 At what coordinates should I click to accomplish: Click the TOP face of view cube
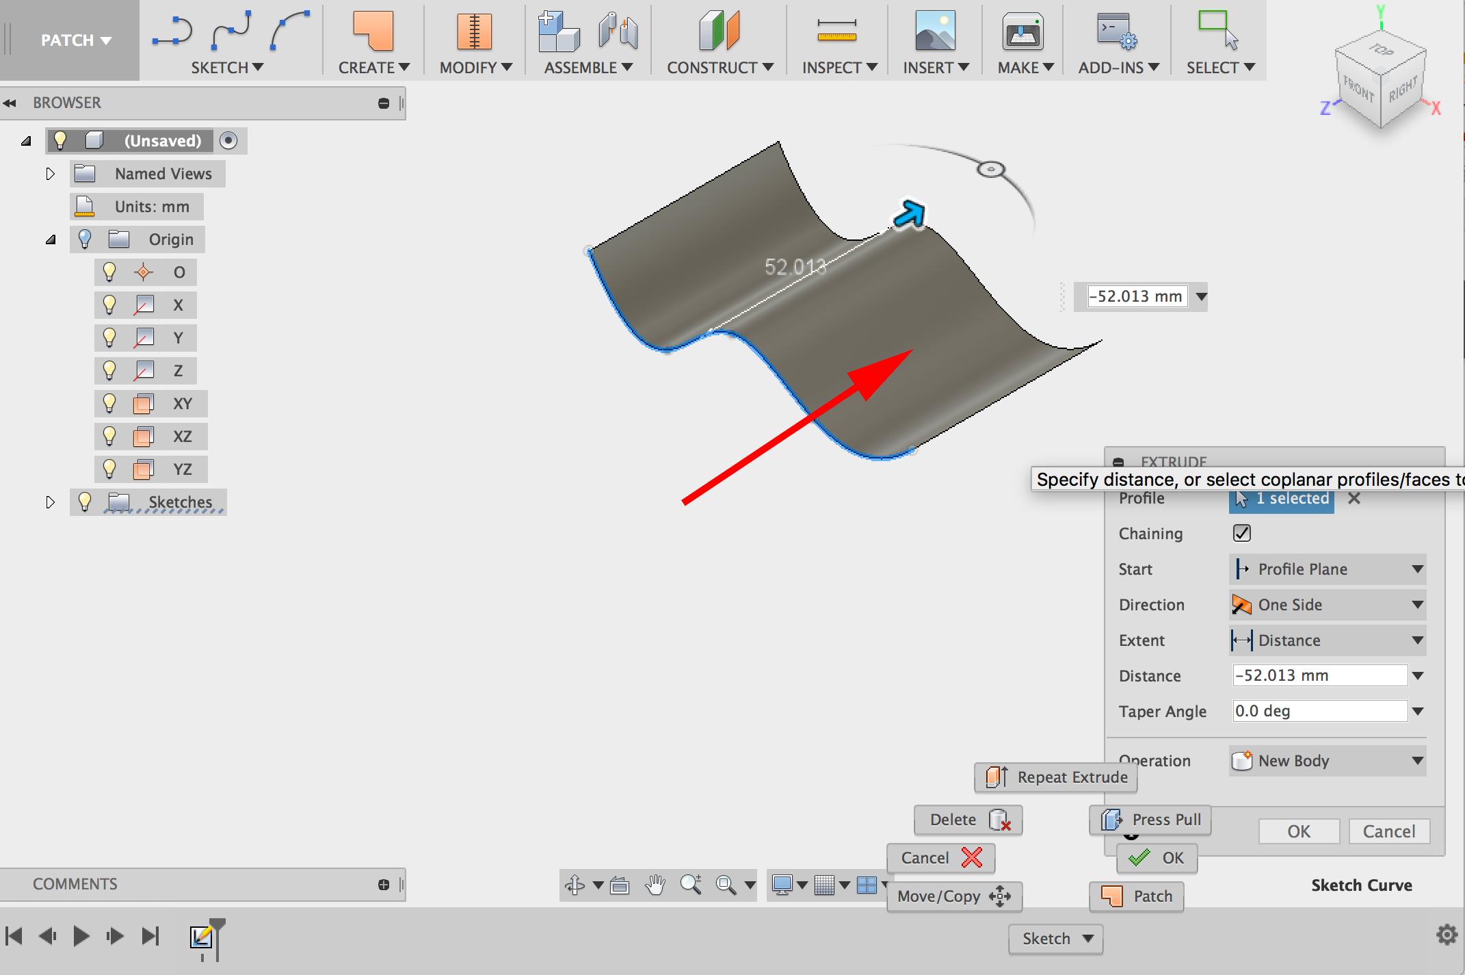(1381, 50)
